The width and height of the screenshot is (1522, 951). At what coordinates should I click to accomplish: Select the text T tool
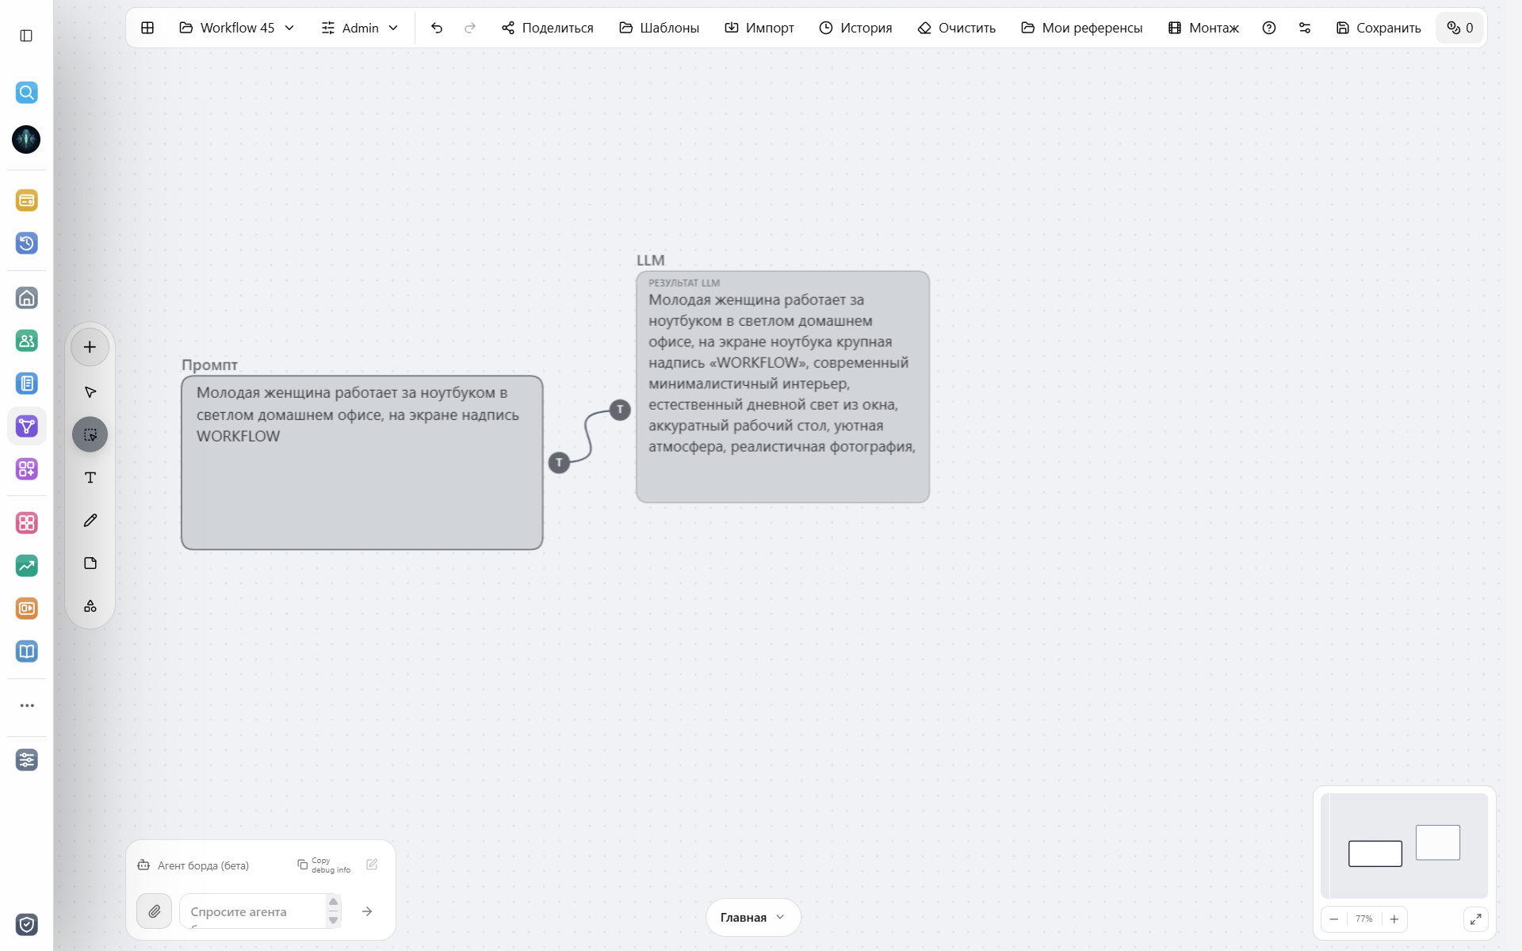point(90,478)
